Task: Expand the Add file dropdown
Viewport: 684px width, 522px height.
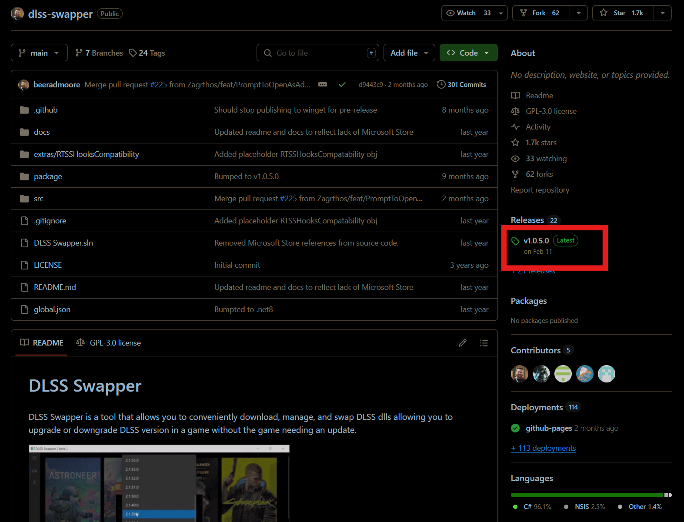Action: click(409, 53)
